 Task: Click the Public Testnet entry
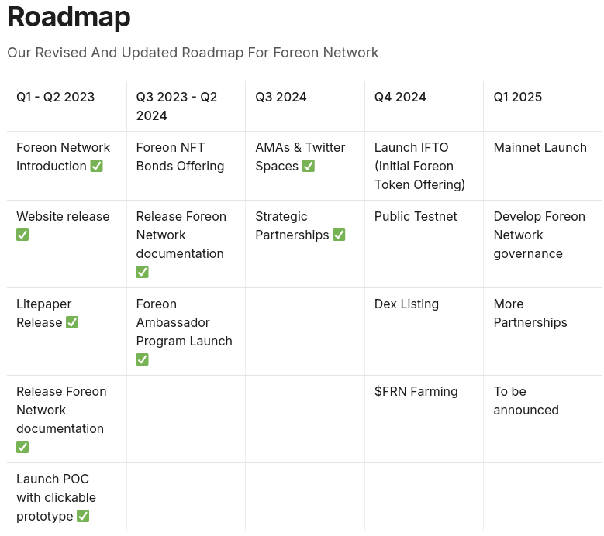pos(416,216)
